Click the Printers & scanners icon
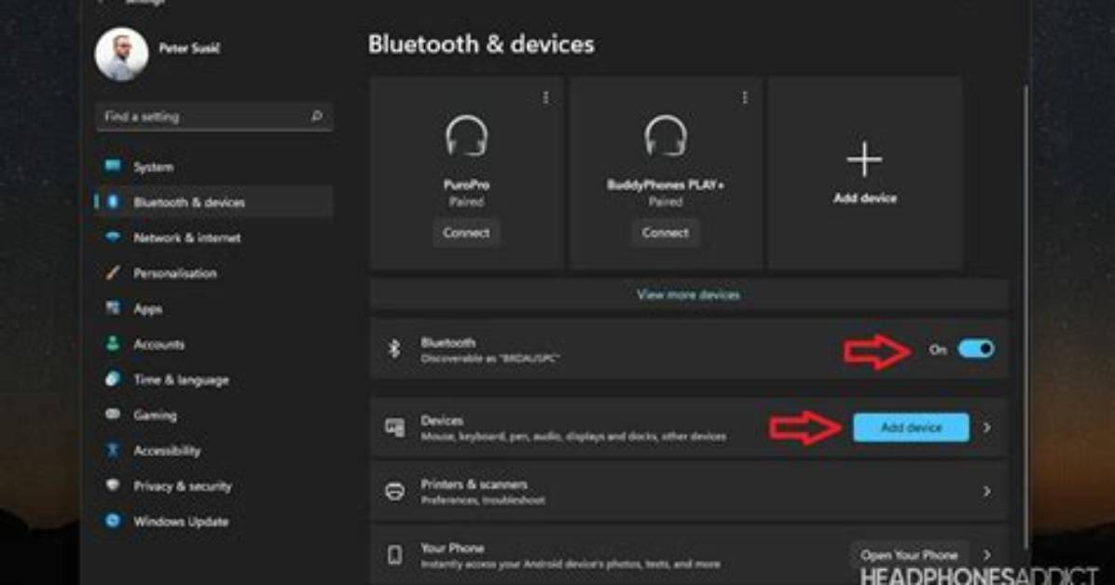Screen dimensions: 1115x585 tap(394, 491)
